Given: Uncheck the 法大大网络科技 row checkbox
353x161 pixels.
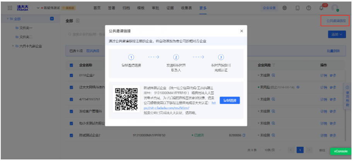Looking at the screenshot, I should click(x=72, y=87).
